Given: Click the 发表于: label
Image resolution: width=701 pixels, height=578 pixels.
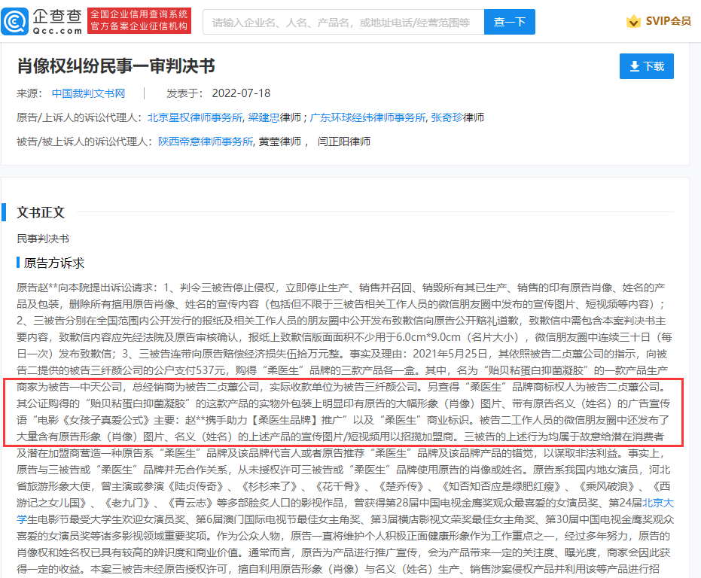Looking at the screenshot, I should (184, 93).
